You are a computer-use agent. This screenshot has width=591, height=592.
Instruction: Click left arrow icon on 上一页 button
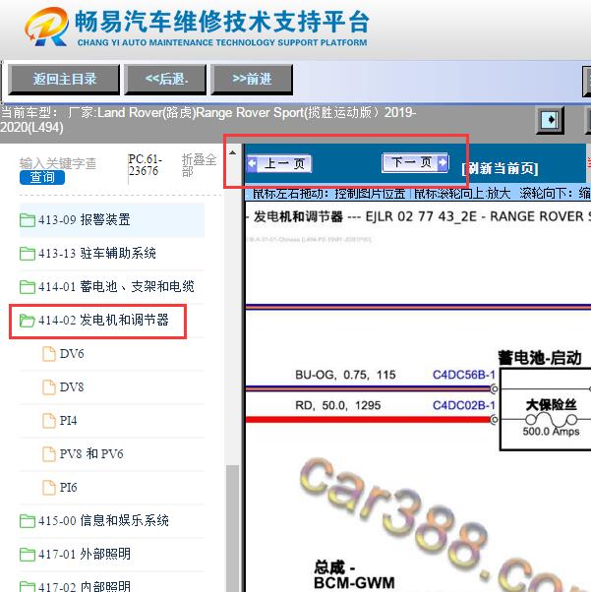coord(252,164)
